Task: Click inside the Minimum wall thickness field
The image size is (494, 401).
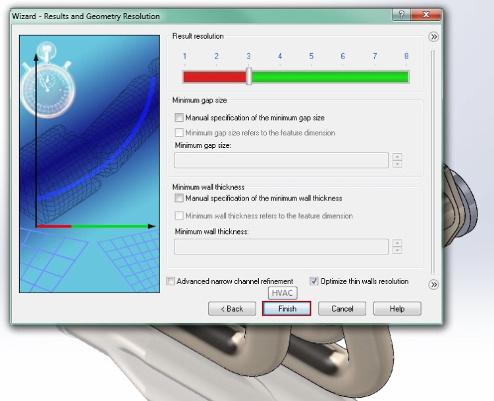Action: [281, 247]
